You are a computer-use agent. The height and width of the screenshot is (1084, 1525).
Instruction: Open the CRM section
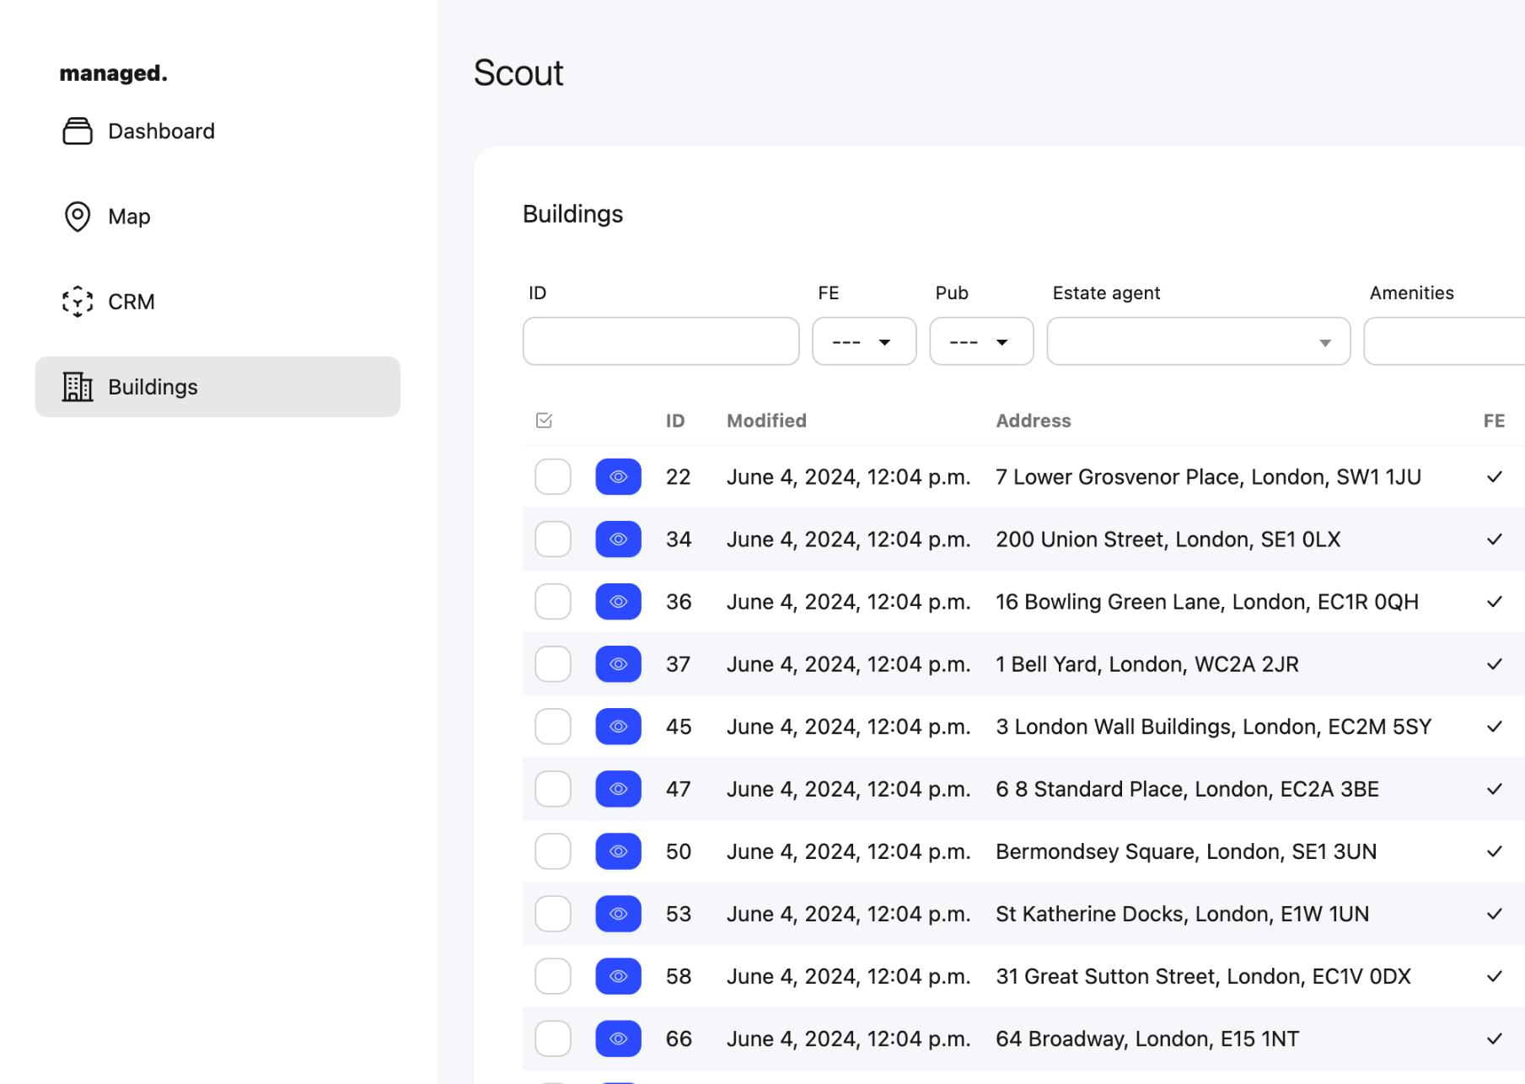tap(131, 302)
